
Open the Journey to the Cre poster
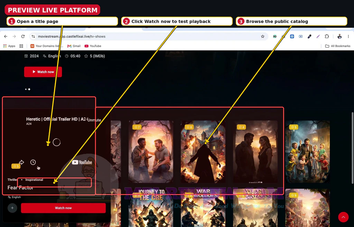[151, 208]
